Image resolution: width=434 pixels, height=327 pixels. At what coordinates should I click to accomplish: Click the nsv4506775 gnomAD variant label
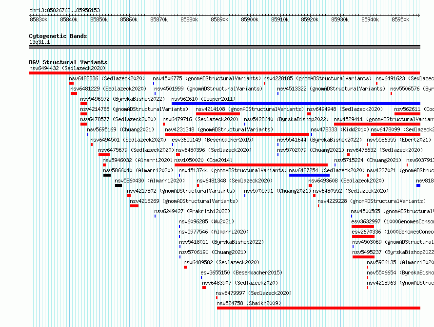coord(207,78)
